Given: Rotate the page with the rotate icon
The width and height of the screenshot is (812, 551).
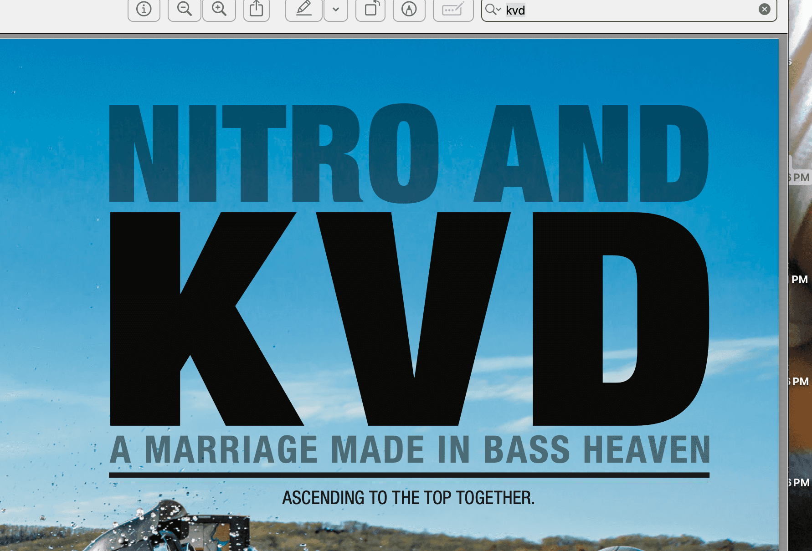Looking at the screenshot, I should [x=370, y=10].
